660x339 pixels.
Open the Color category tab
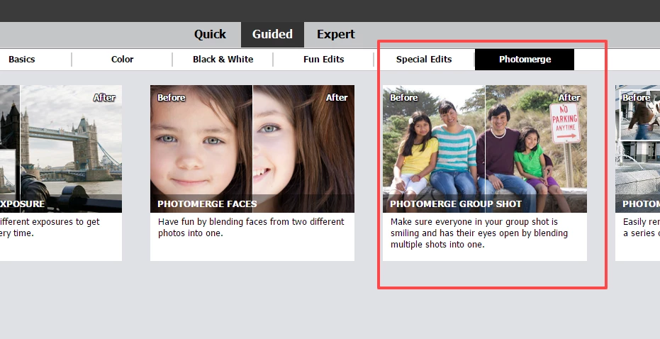(x=122, y=60)
